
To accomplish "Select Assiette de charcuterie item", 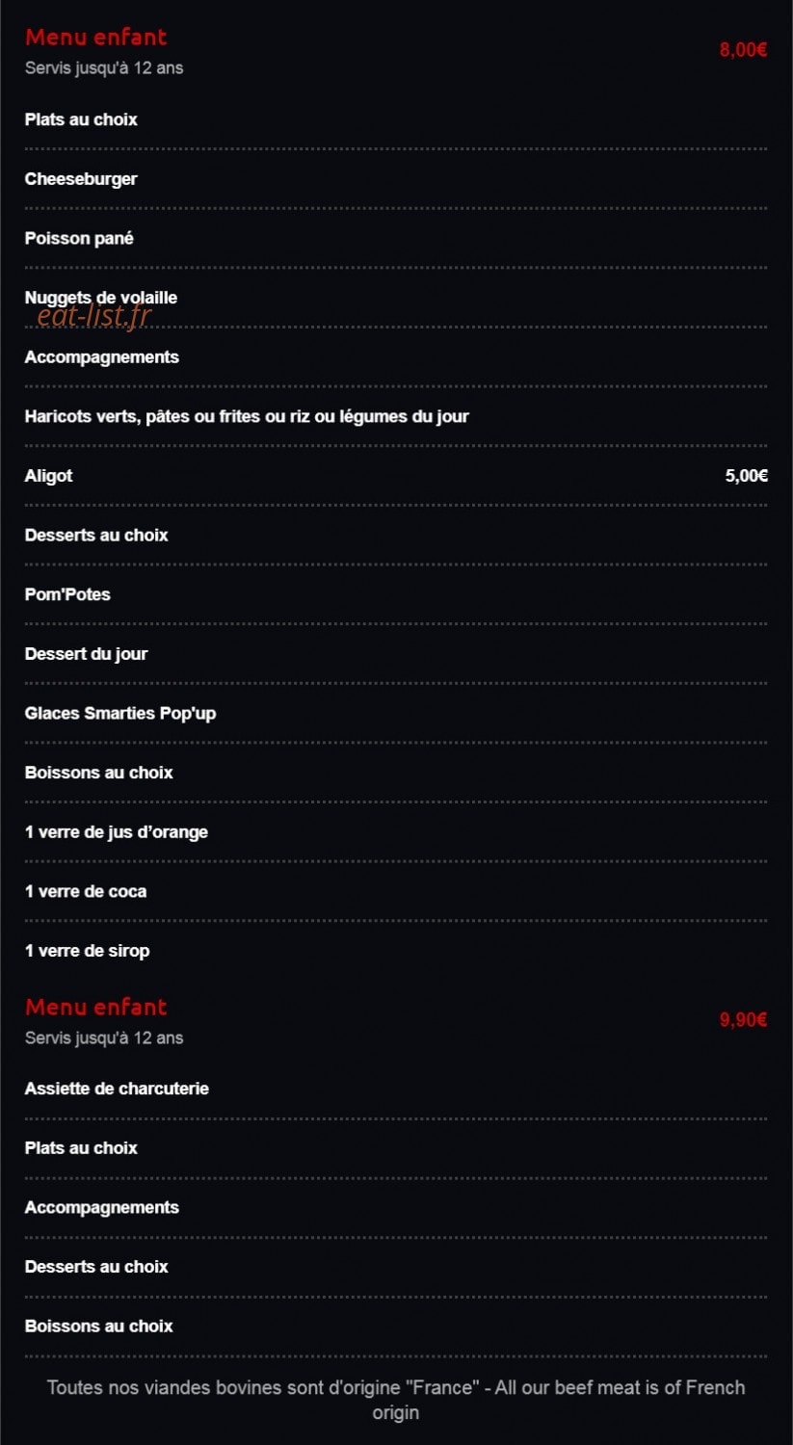I will pos(117,1089).
